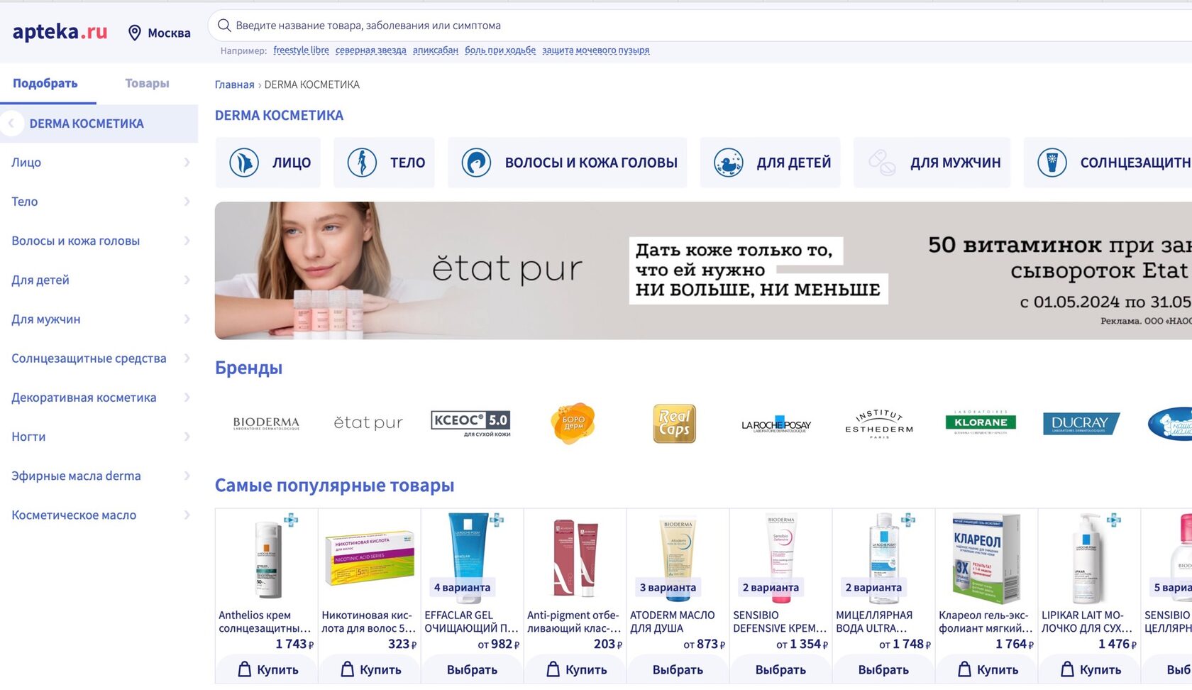Screen dimensions: 1192x690
Task: Open the La Roche-Posay brand logo
Action: coord(776,425)
